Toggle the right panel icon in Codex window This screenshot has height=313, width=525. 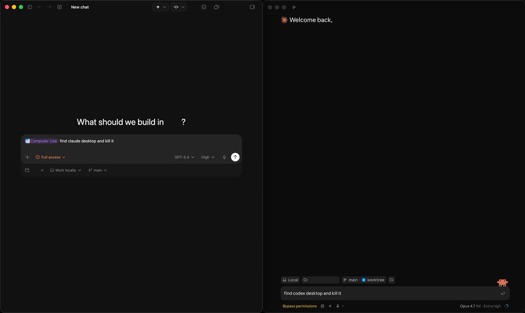pos(253,7)
